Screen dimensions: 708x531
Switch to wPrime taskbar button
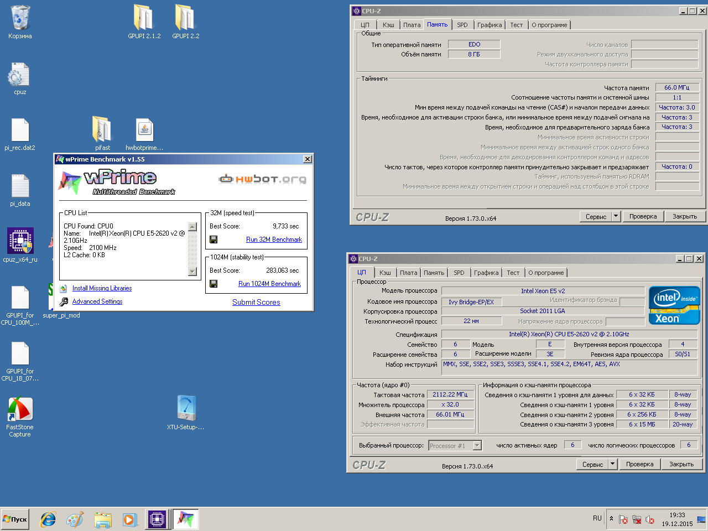tap(185, 519)
